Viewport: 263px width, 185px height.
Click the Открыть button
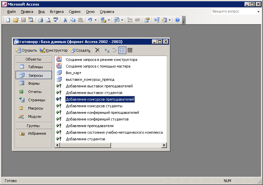(x=26, y=50)
